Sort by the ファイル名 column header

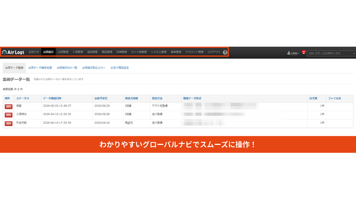[x=334, y=98]
